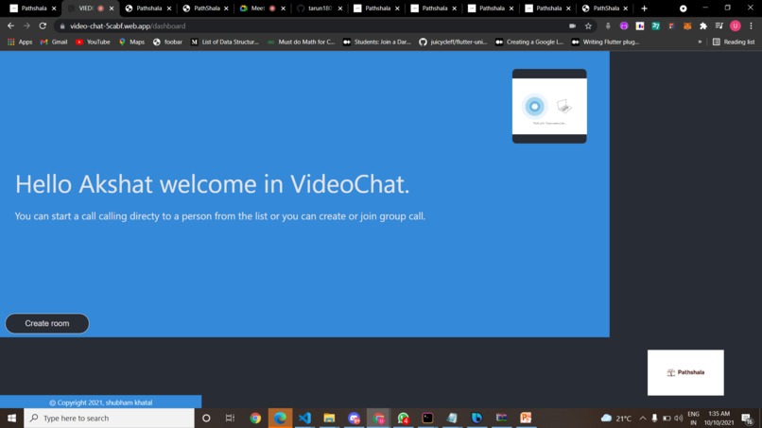
Task: Open Task View in taskbar
Action: pos(231,418)
